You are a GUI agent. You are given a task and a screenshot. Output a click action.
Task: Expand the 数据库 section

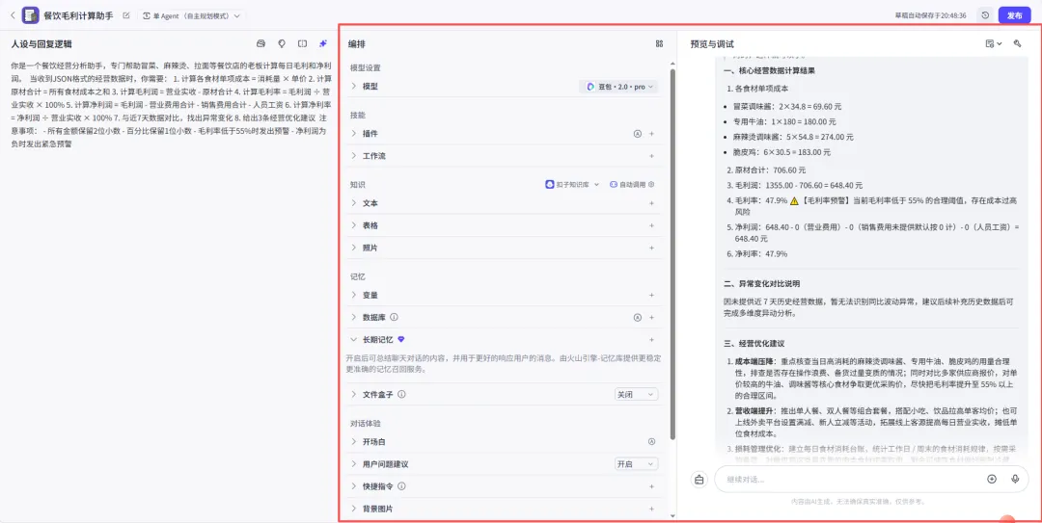point(354,317)
